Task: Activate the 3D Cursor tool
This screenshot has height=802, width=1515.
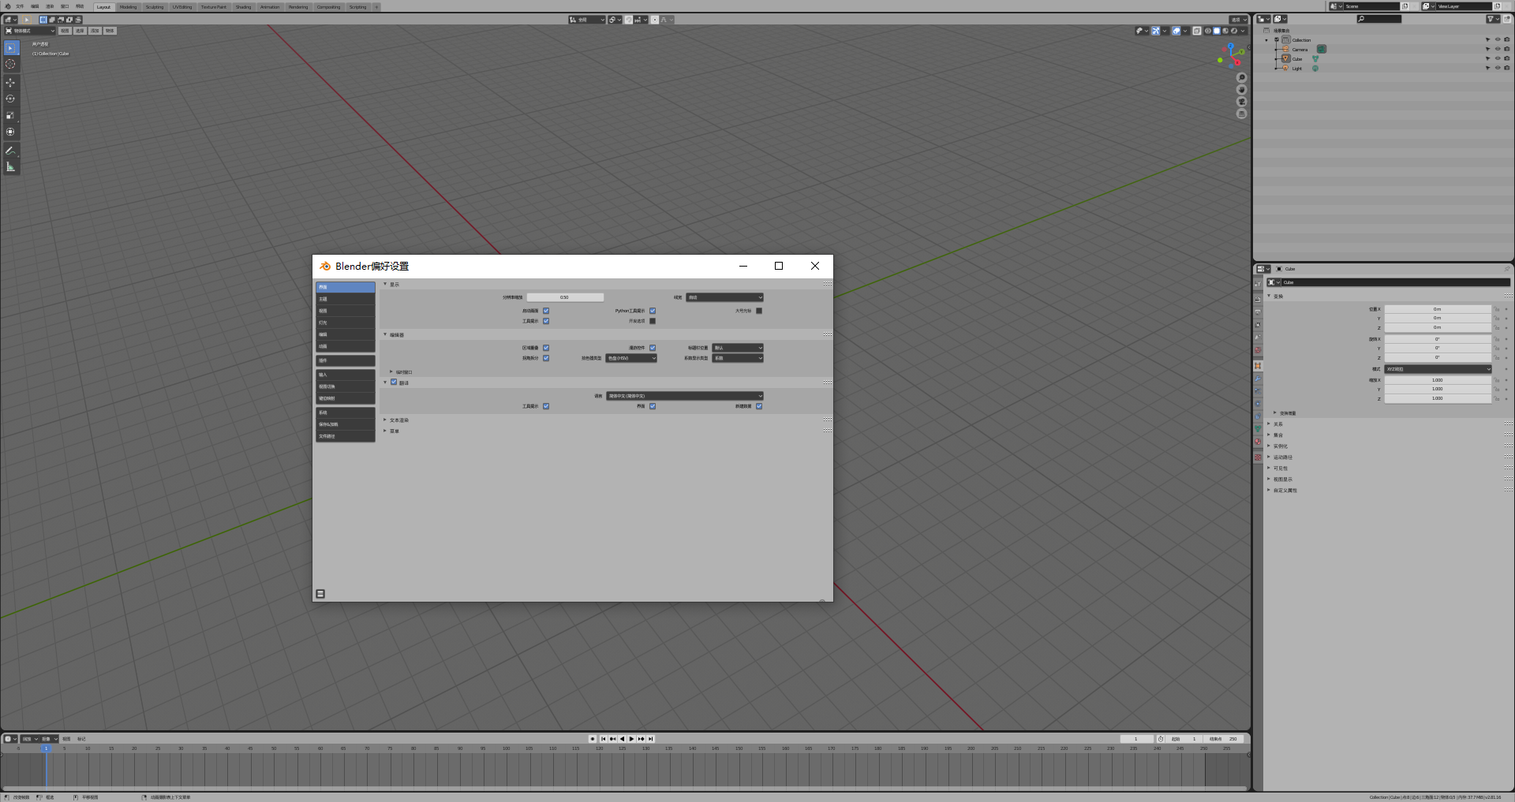Action: 11,64
